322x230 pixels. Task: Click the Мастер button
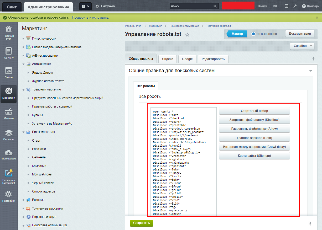237,34
